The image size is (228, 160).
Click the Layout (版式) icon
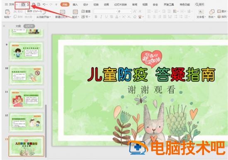coord(75,12)
